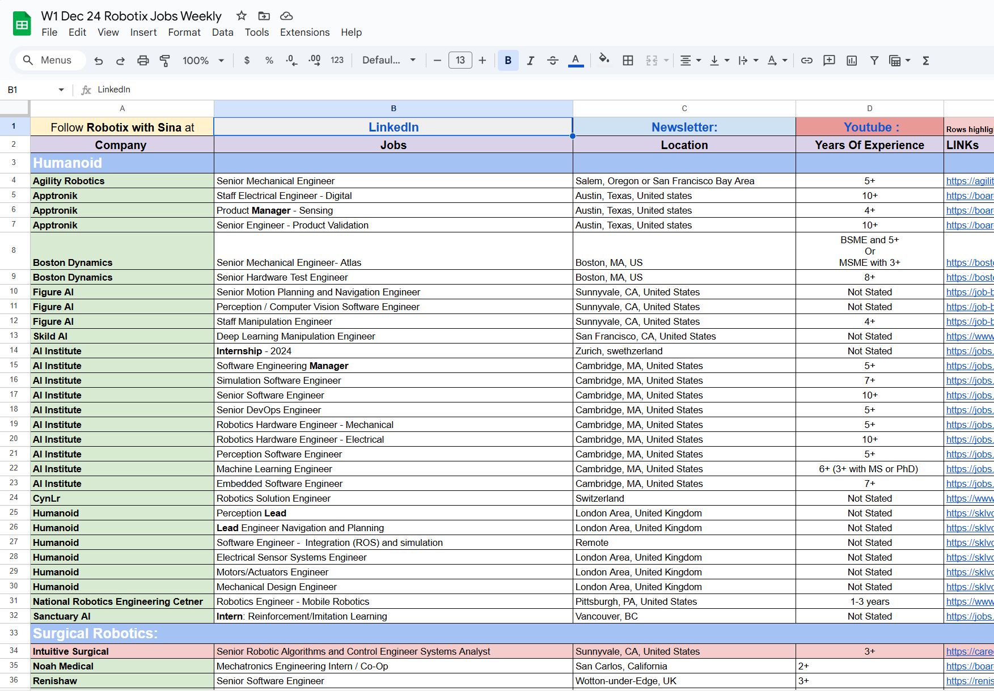Select column C header

click(684, 108)
